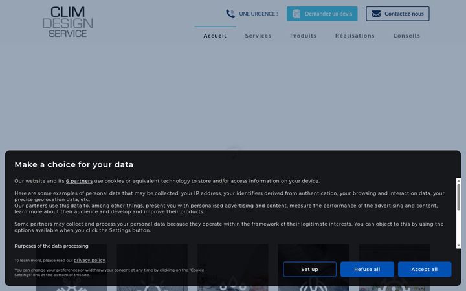Open the Une urgence link
The height and width of the screenshot is (291, 466).
point(258,14)
